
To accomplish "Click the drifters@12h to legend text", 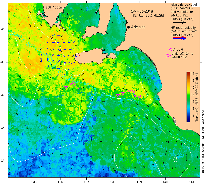I will (x=182, y=54).
